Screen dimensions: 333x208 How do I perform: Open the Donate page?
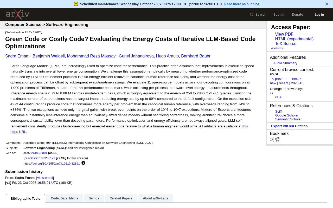click(297, 15)
